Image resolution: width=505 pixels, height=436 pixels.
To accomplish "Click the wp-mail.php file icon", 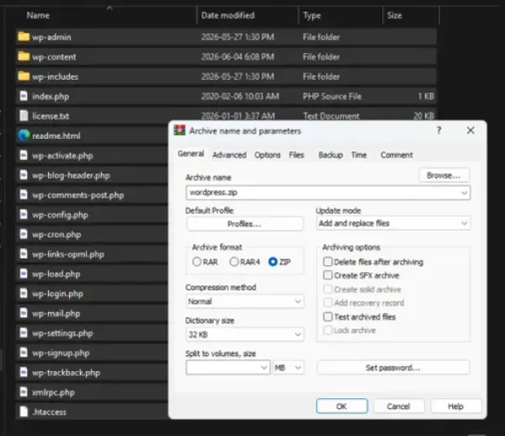I will (x=24, y=313).
